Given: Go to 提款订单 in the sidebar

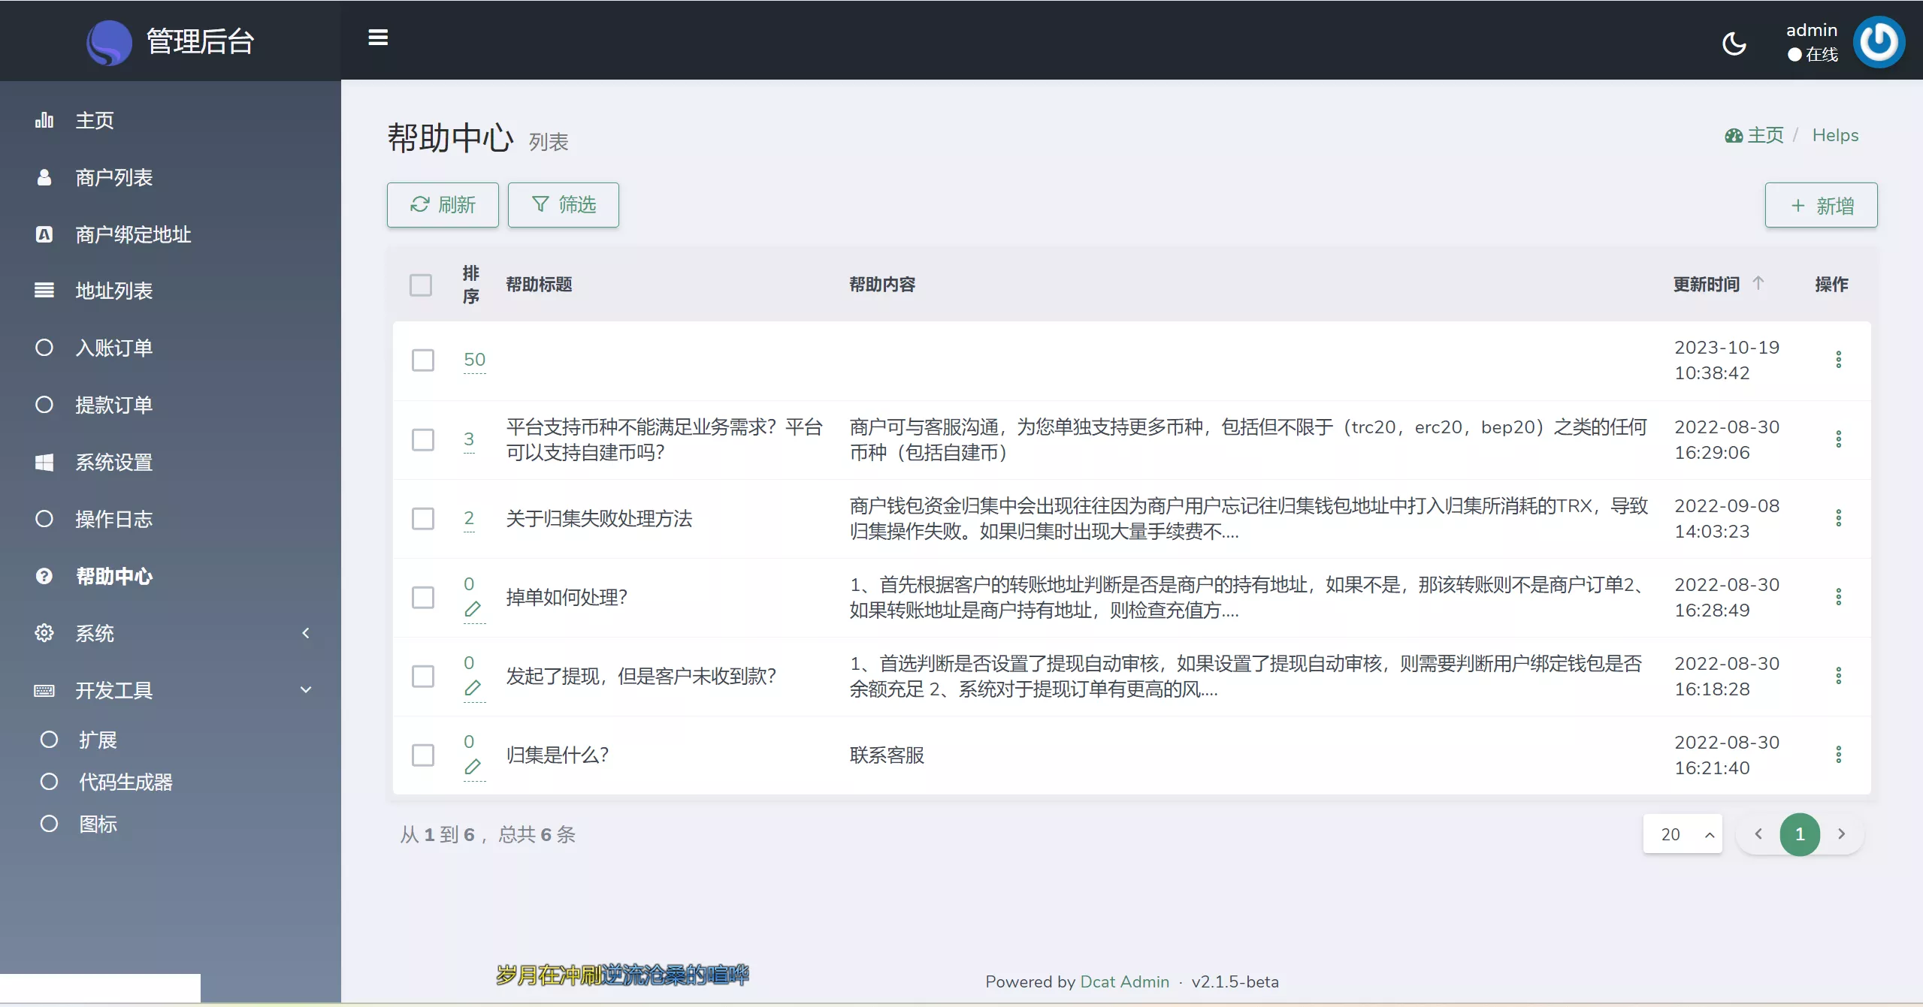Looking at the screenshot, I should coord(114,405).
